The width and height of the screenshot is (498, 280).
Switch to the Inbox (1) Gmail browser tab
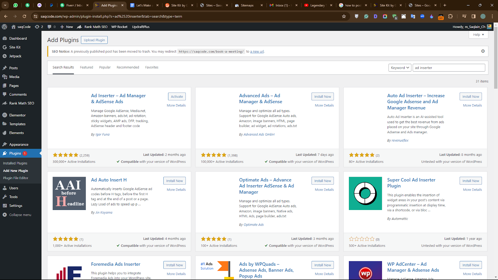[283, 5]
